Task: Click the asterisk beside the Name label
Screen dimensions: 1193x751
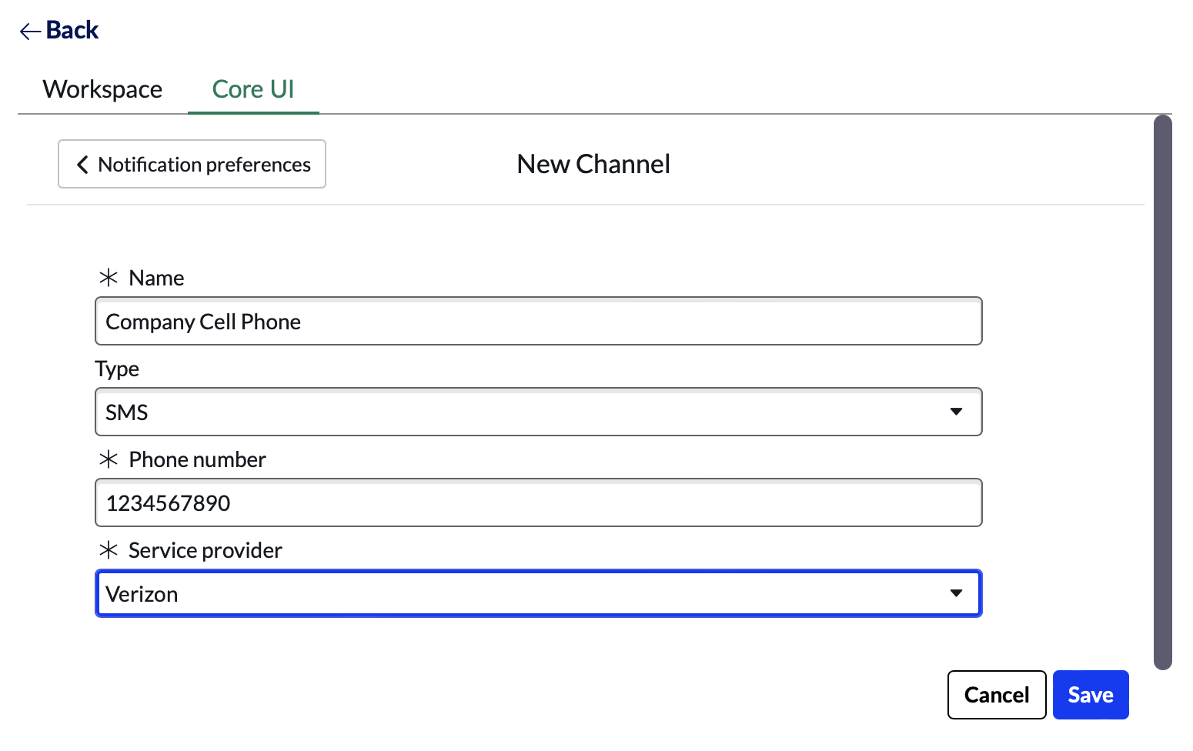Action: [109, 277]
